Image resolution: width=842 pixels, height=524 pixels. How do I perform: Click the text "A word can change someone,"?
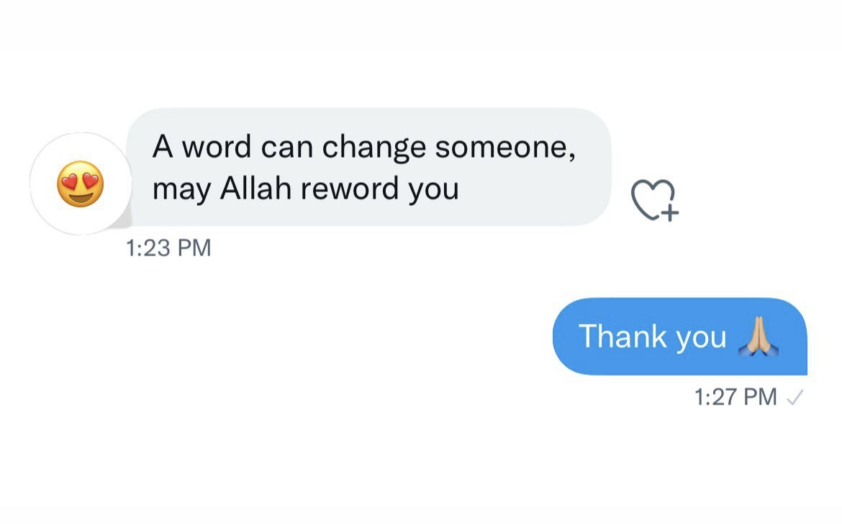pos(363,148)
